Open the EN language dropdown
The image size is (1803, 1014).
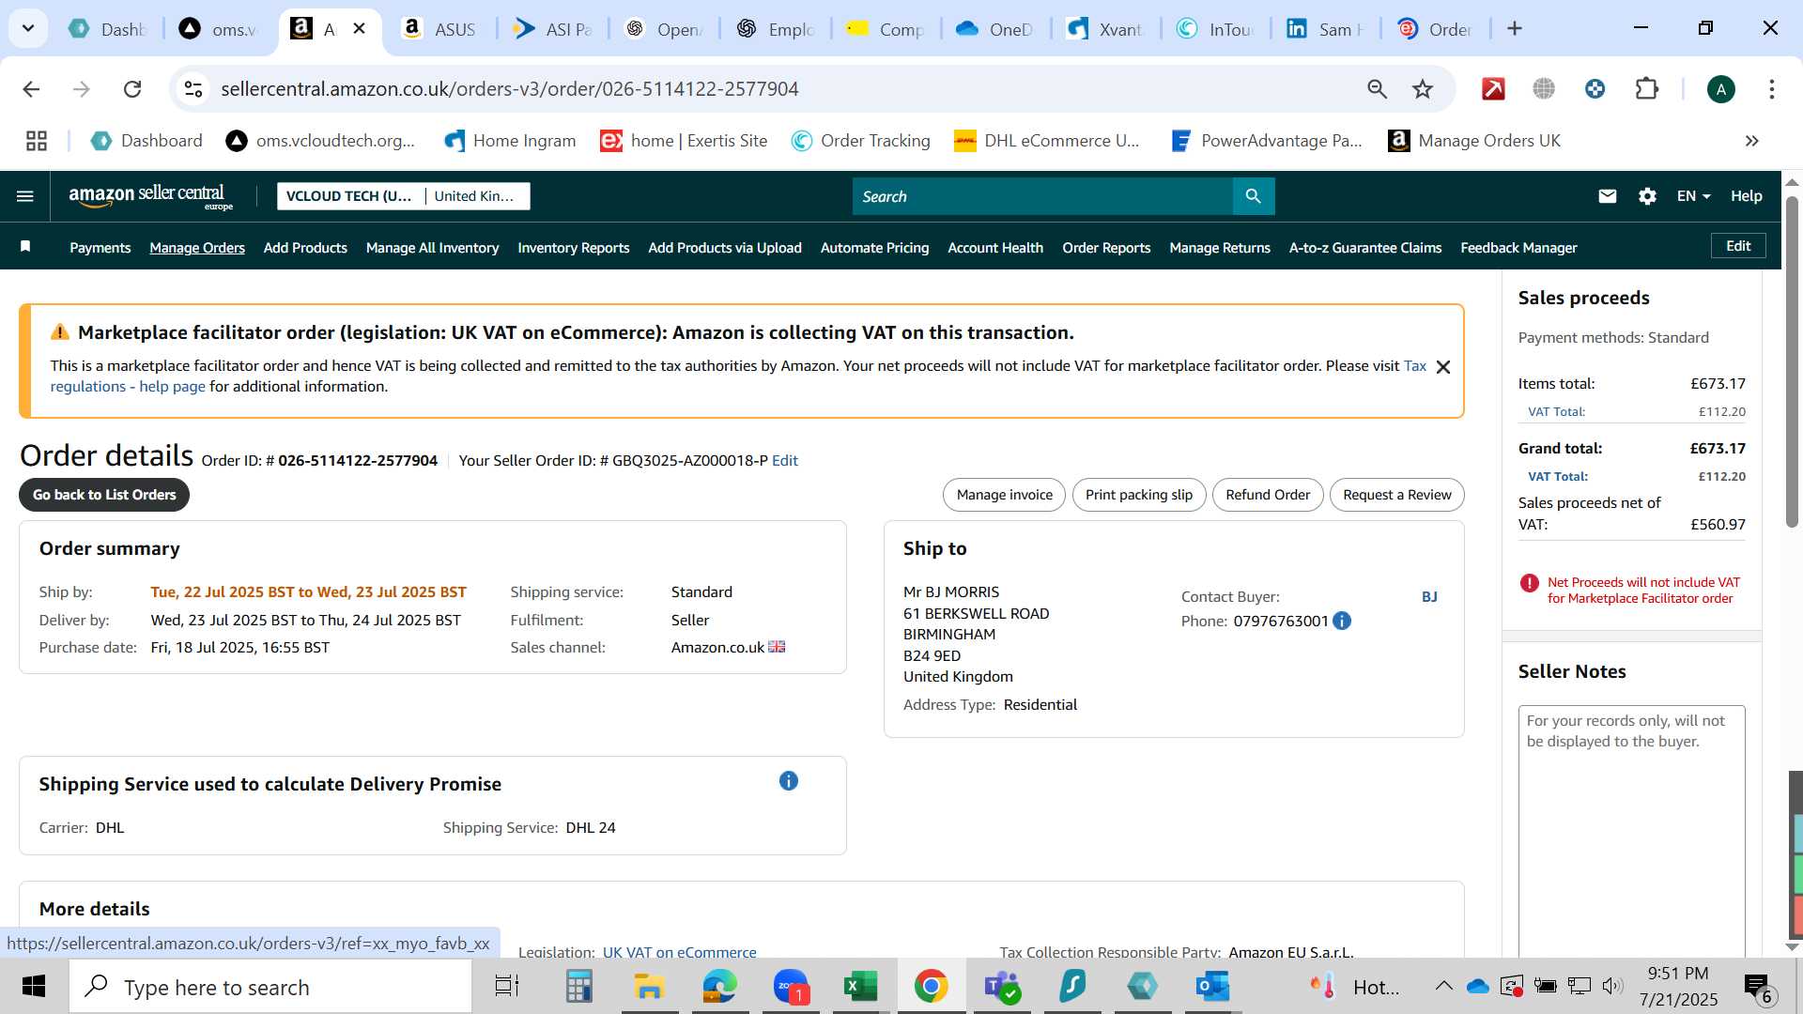pyautogui.click(x=1693, y=196)
